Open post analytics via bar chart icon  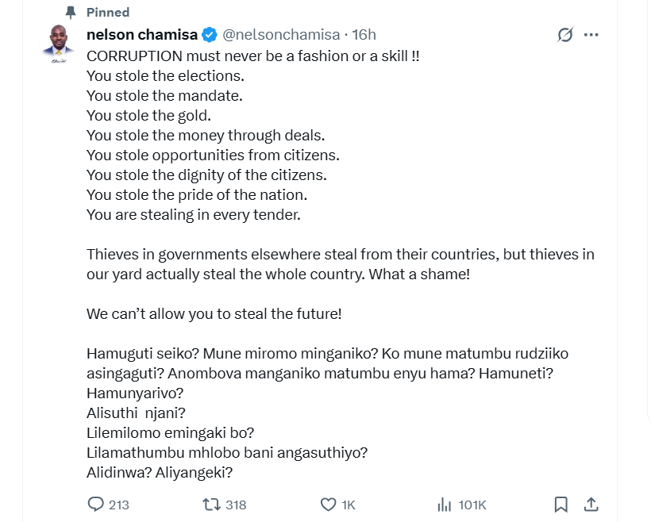point(445,505)
